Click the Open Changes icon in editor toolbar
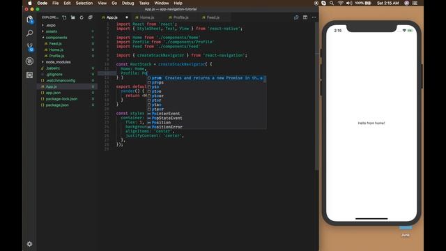The image size is (446, 251). point(296,17)
